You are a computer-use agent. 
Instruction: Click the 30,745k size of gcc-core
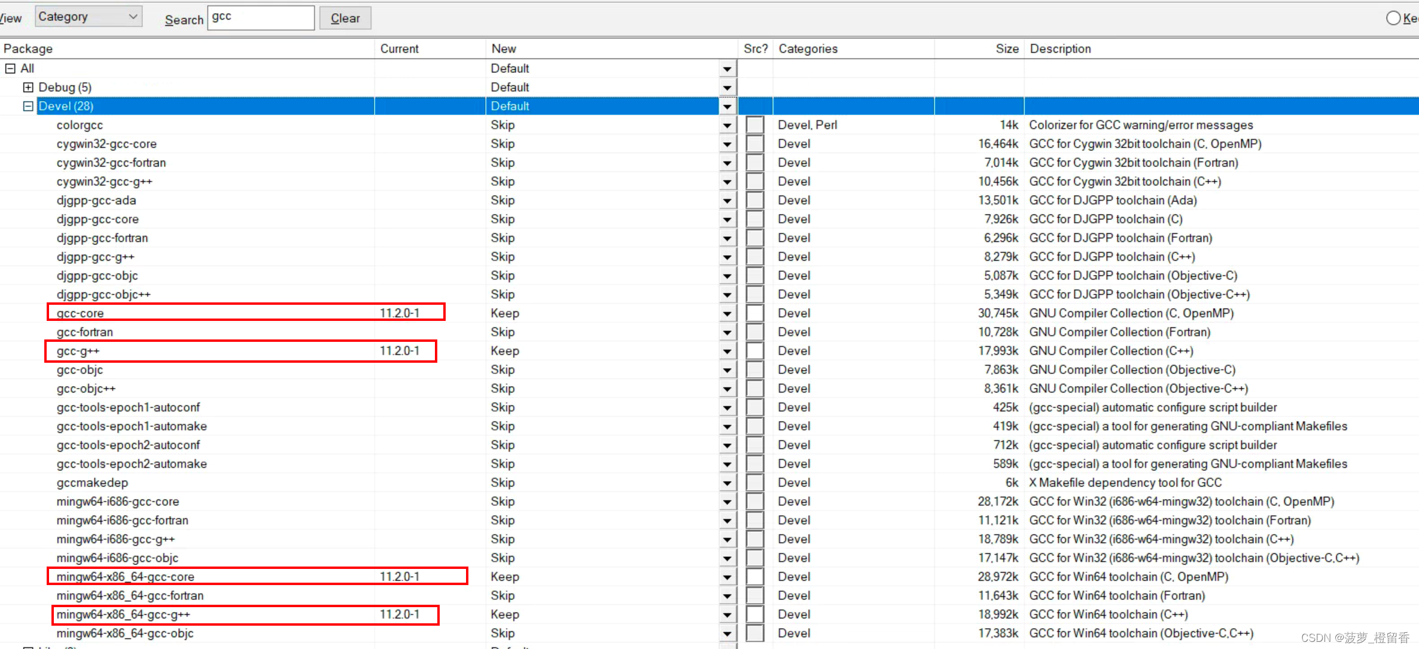998,313
